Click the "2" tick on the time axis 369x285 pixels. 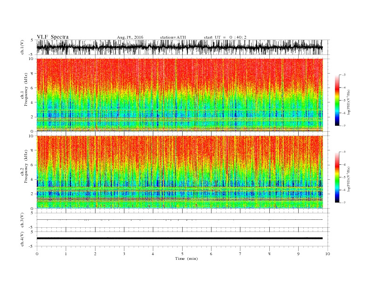click(x=95, y=254)
